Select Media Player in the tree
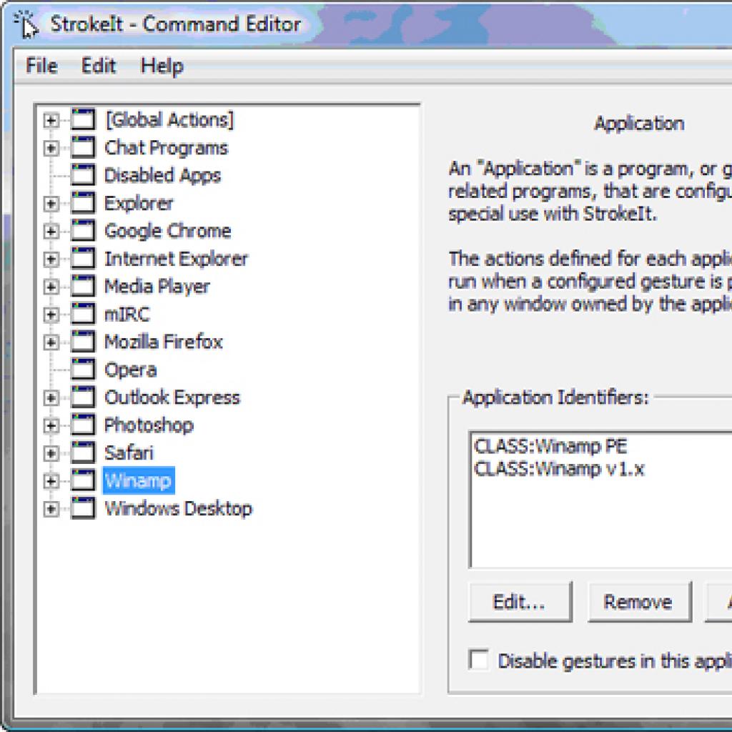Viewport: 732px width, 732px height. [x=157, y=287]
